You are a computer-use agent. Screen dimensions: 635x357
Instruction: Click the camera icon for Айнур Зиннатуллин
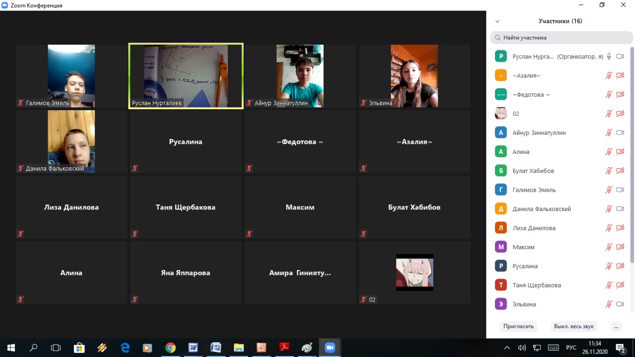pos(620,133)
